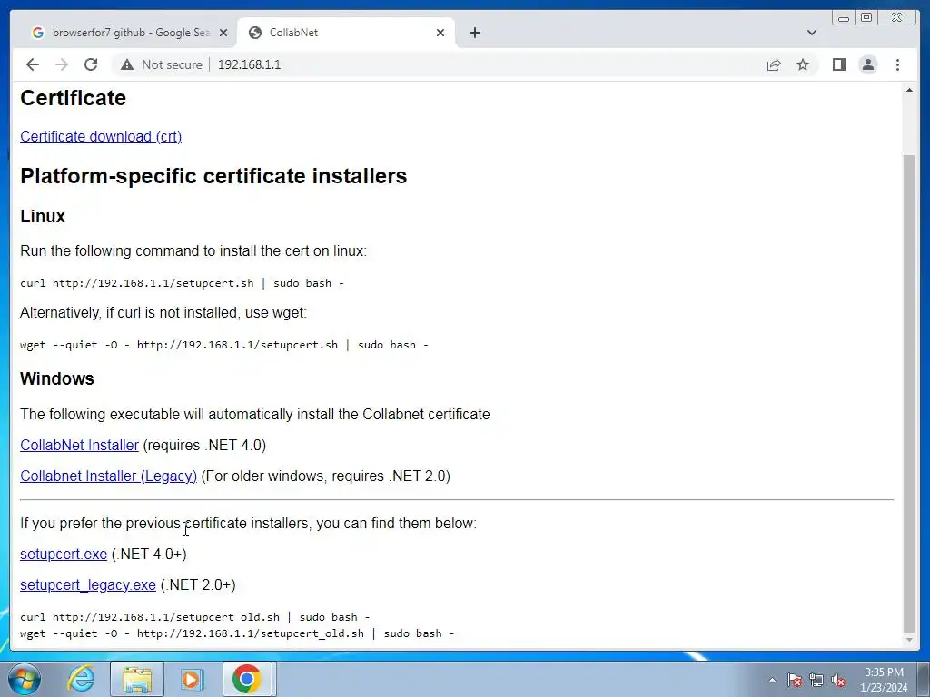This screenshot has height=697, width=930.
Task: Bookmark this page with the star icon
Action: [x=803, y=64]
